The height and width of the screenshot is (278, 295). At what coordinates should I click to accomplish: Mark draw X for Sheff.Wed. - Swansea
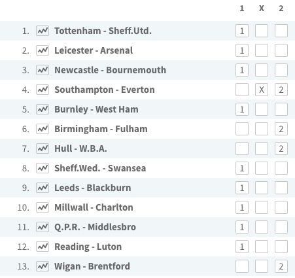262,168
